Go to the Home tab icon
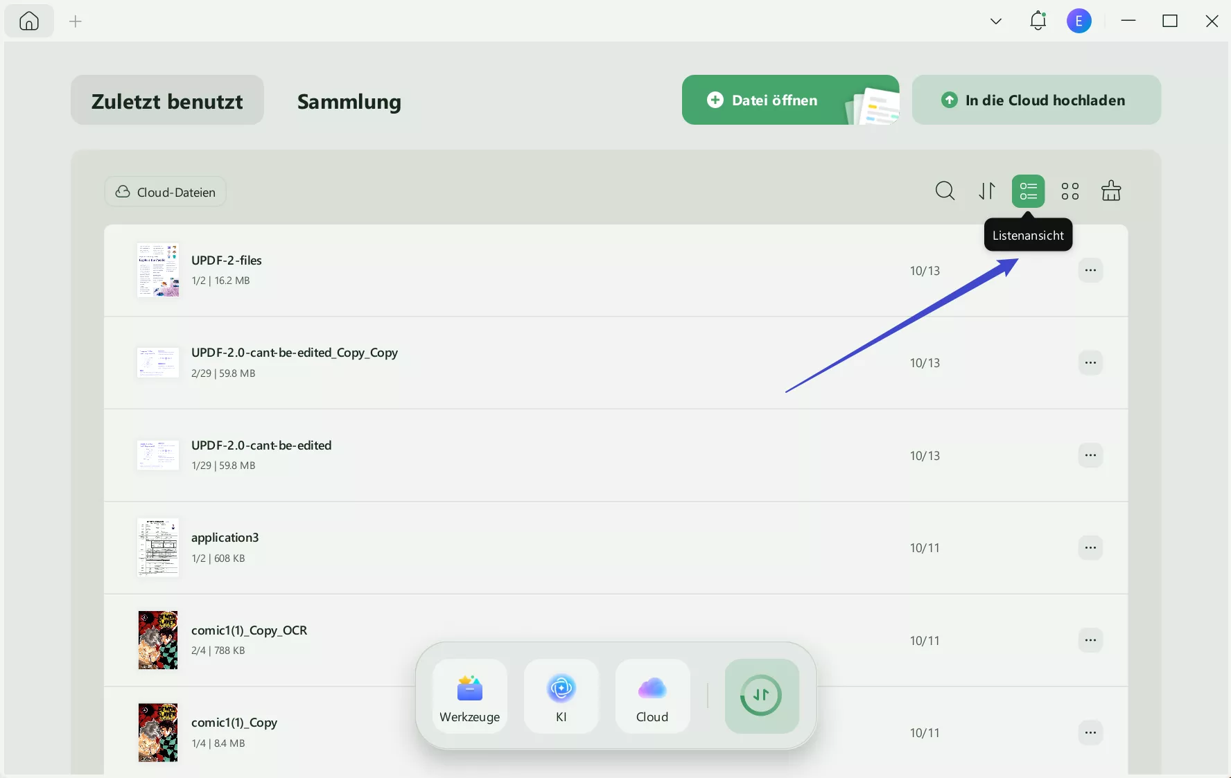The width and height of the screenshot is (1231, 778). pos(29,21)
